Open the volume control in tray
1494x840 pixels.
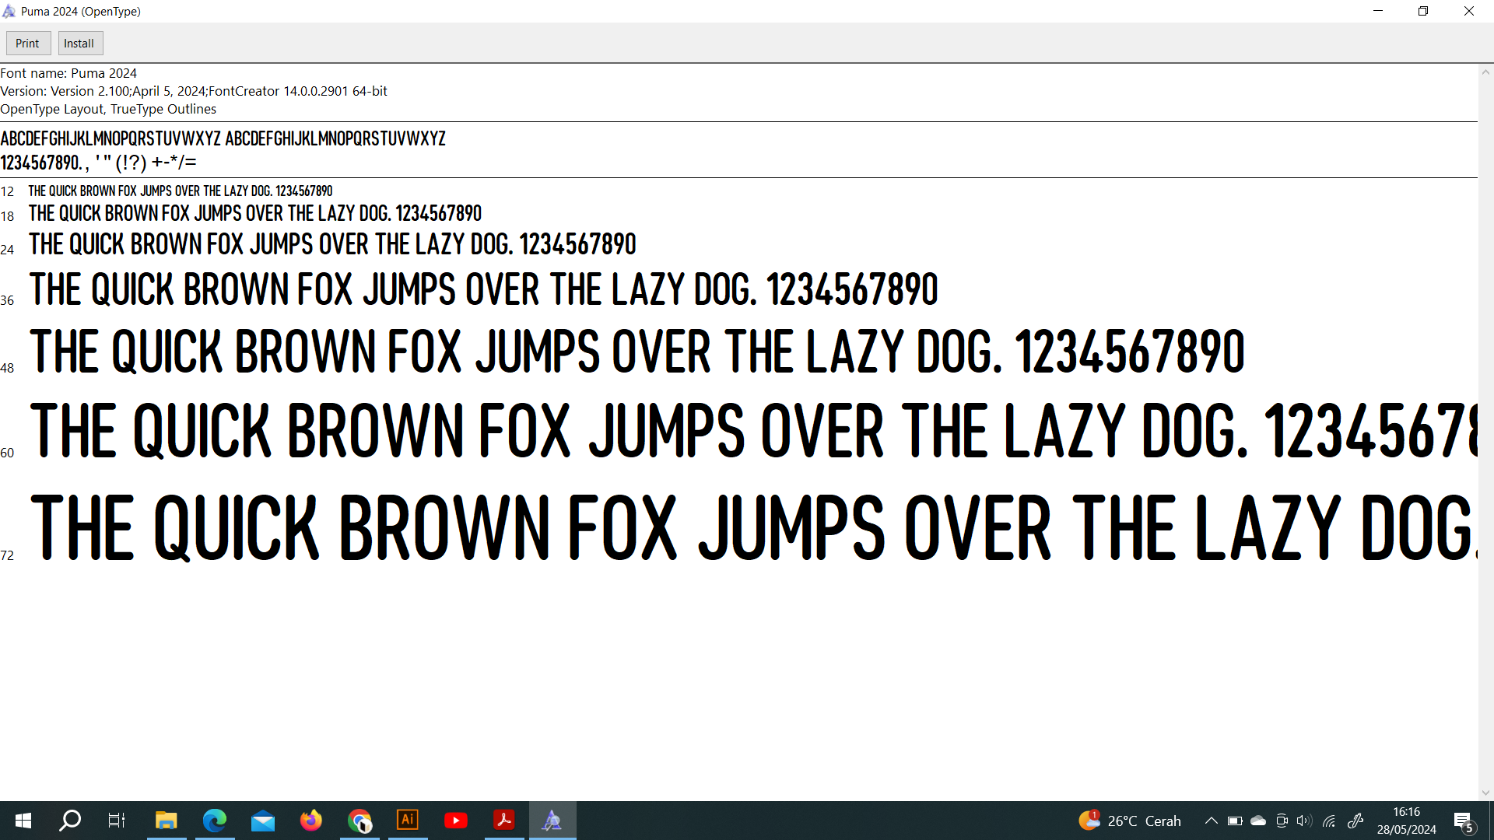click(1305, 821)
